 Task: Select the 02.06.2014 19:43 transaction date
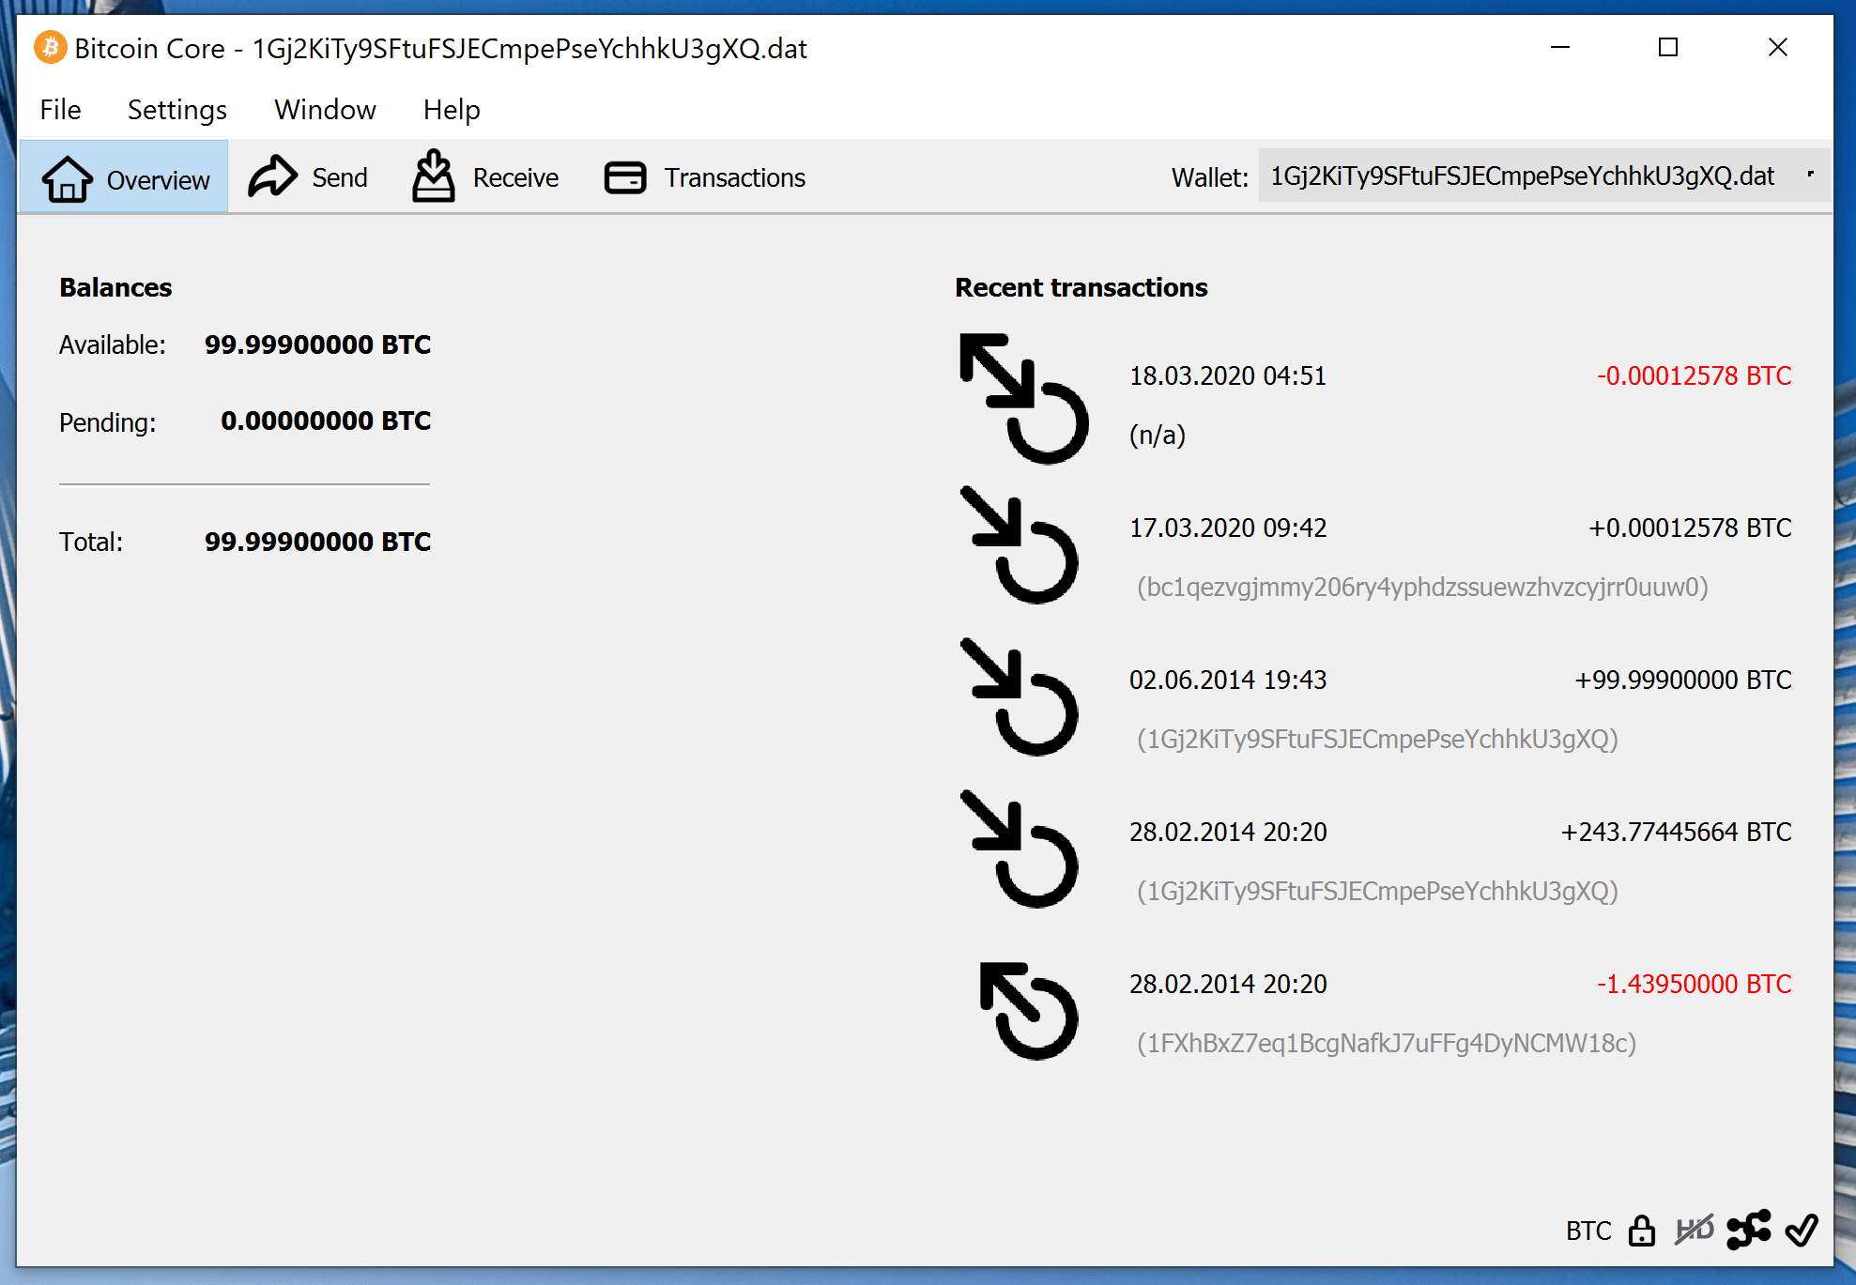[x=1228, y=681]
